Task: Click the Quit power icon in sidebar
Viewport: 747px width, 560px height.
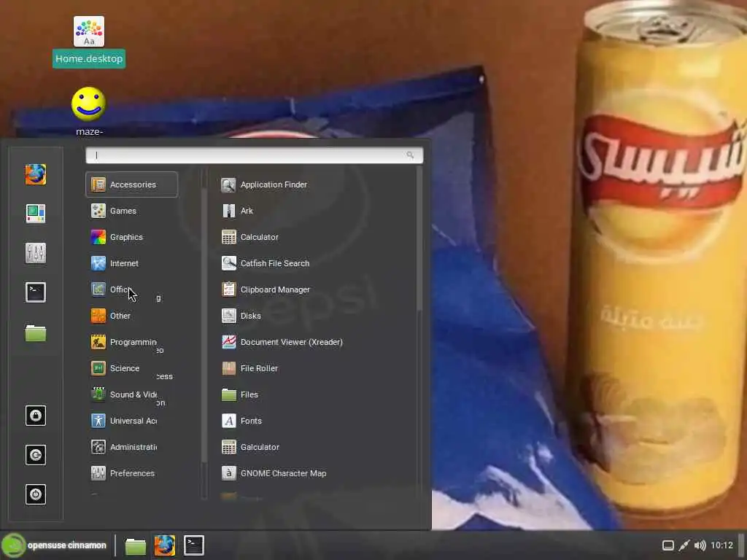Action: [x=36, y=494]
